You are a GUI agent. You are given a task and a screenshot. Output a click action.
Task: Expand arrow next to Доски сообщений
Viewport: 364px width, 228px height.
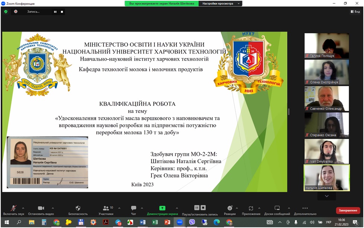[289, 208]
